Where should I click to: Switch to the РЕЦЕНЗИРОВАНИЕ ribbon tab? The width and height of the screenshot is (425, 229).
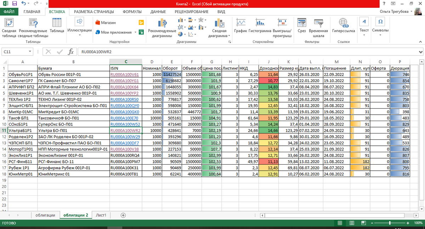(x=192, y=12)
